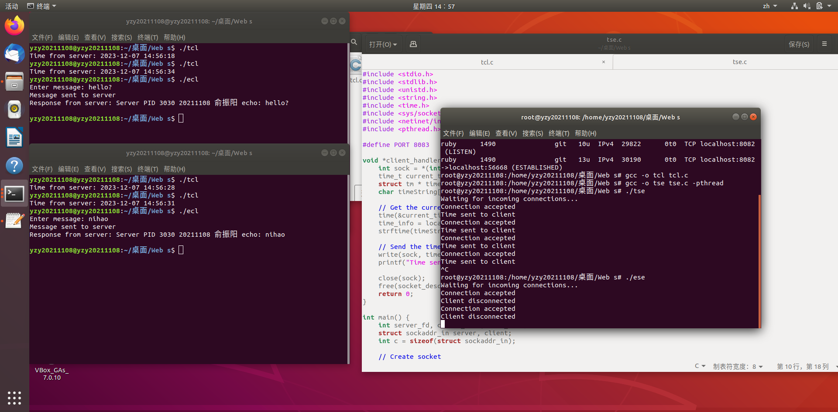The height and width of the screenshot is (412, 838).
Task: Switch to the tse.c tab
Action: [x=739, y=62]
